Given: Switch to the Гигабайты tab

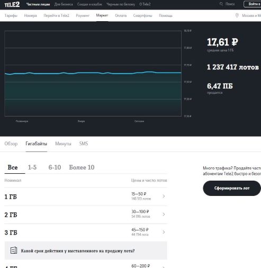Looking at the screenshot, I should point(37,144).
